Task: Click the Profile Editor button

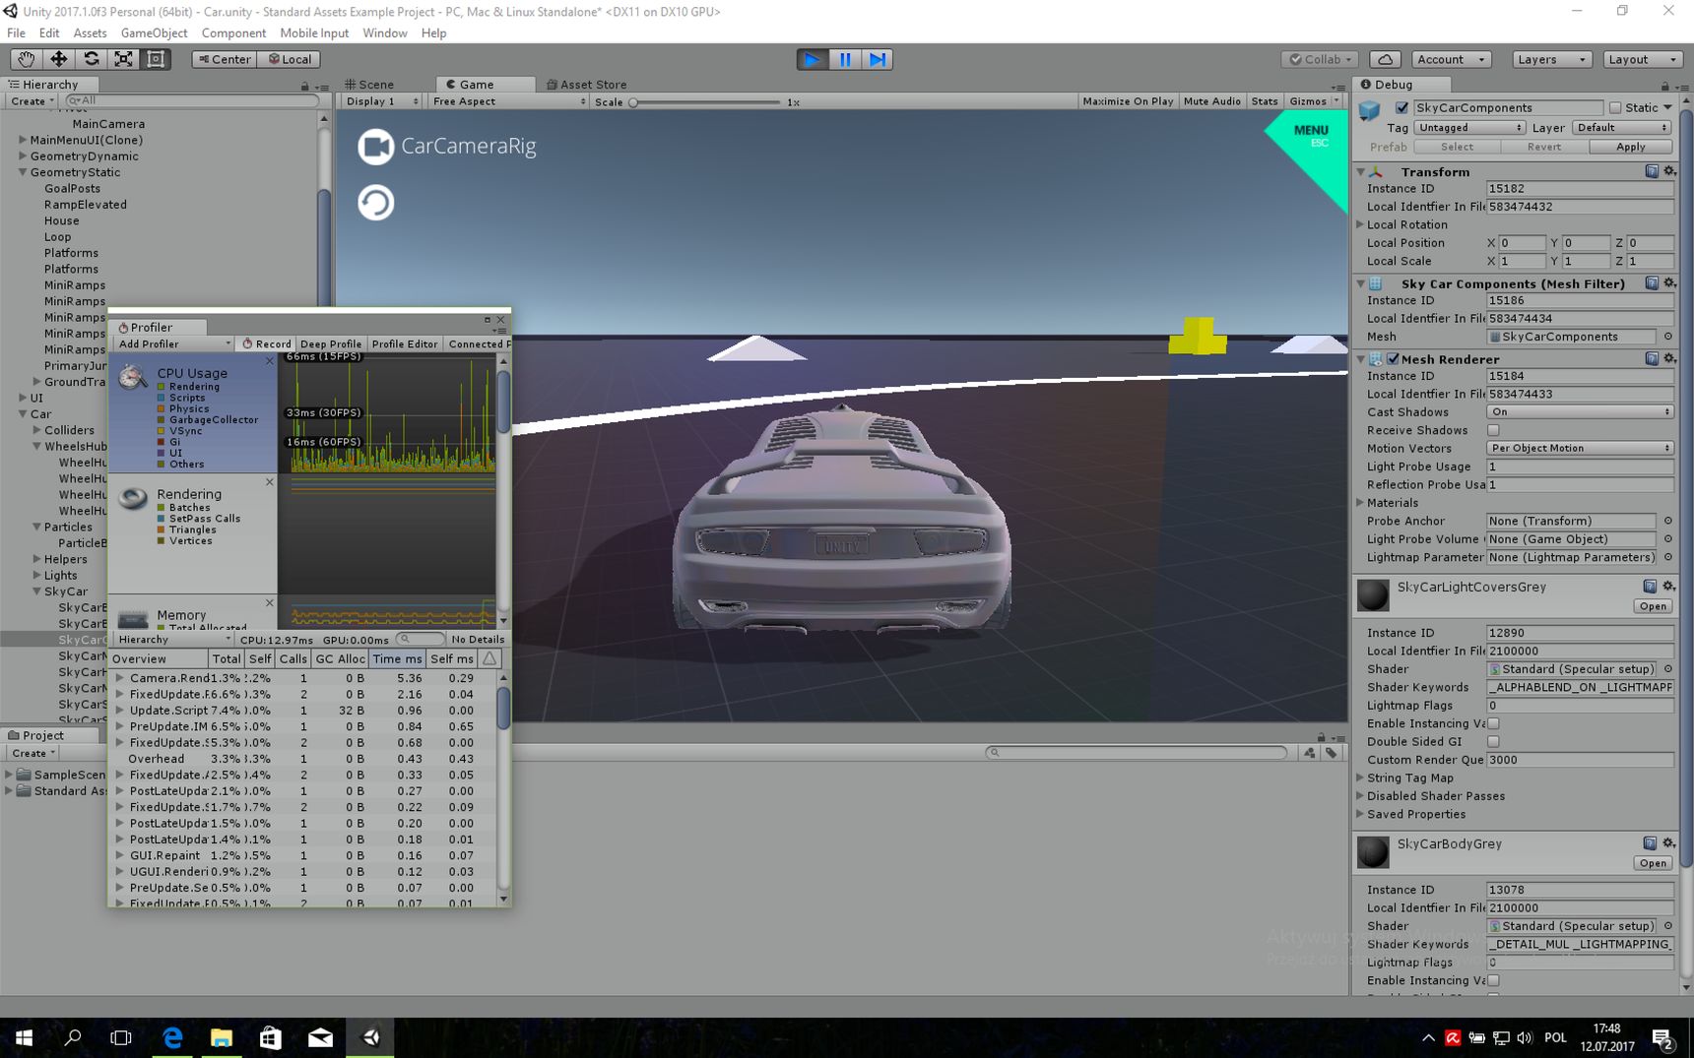Action: click(x=404, y=344)
